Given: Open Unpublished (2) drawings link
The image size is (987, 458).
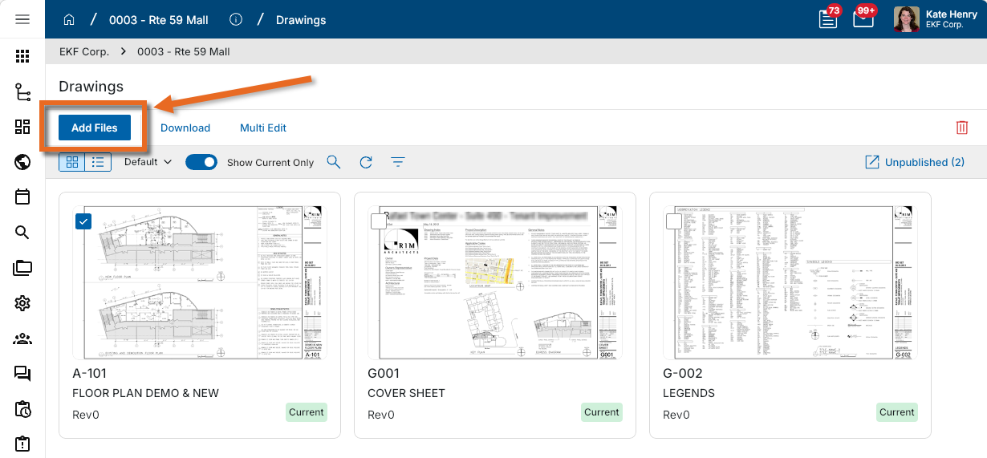Looking at the screenshot, I should tap(915, 162).
